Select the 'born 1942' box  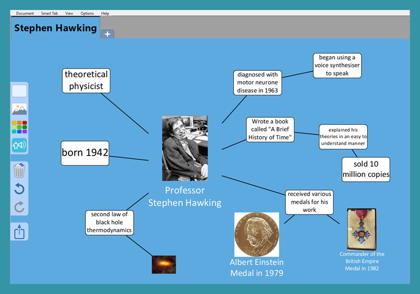point(85,152)
